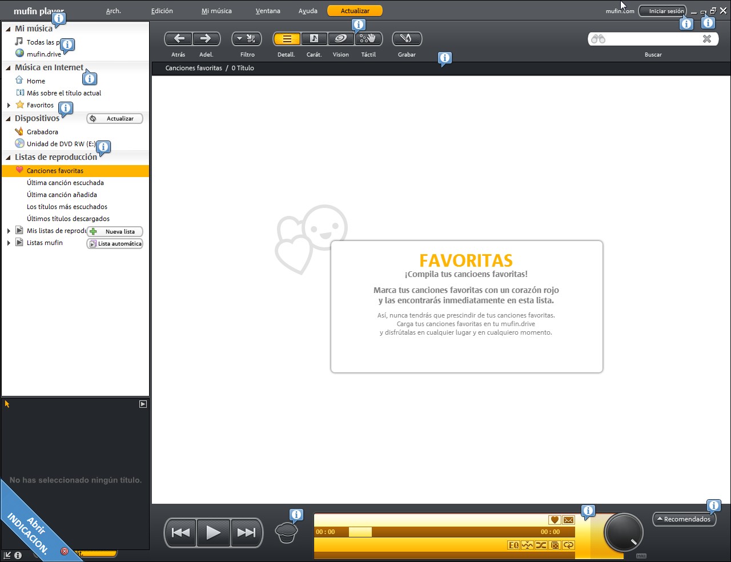731x562 pixels.
Task: Open Última canción escuchada playlist
Action: coord(65,183)
